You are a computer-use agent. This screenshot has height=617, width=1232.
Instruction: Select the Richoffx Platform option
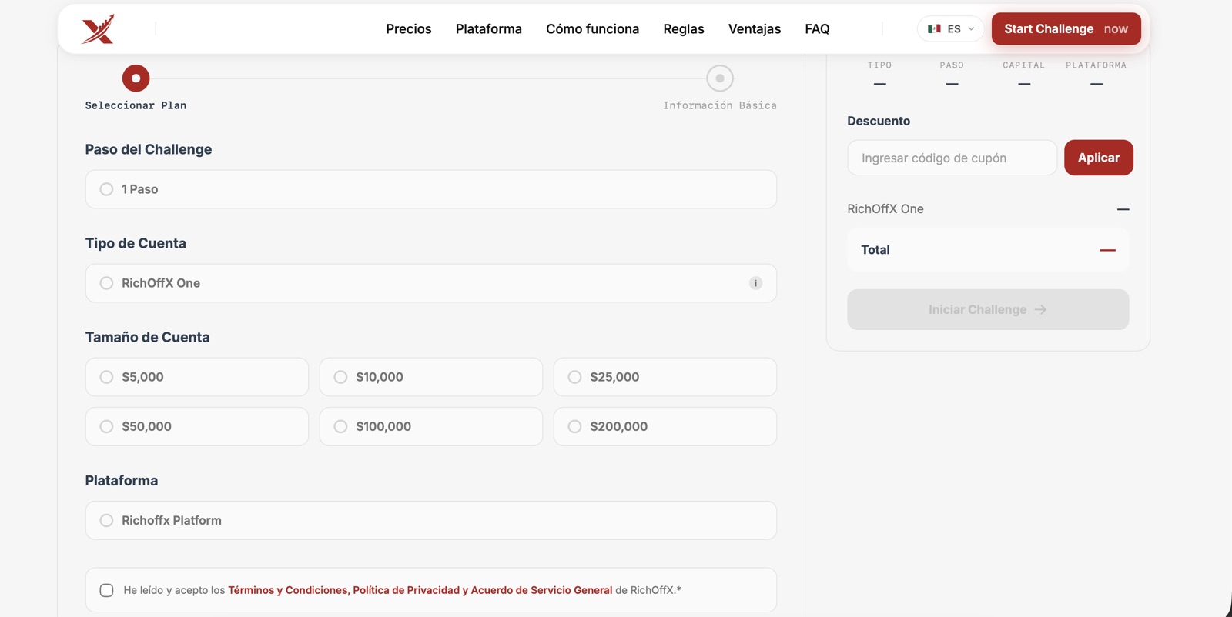tap(431, 520)
